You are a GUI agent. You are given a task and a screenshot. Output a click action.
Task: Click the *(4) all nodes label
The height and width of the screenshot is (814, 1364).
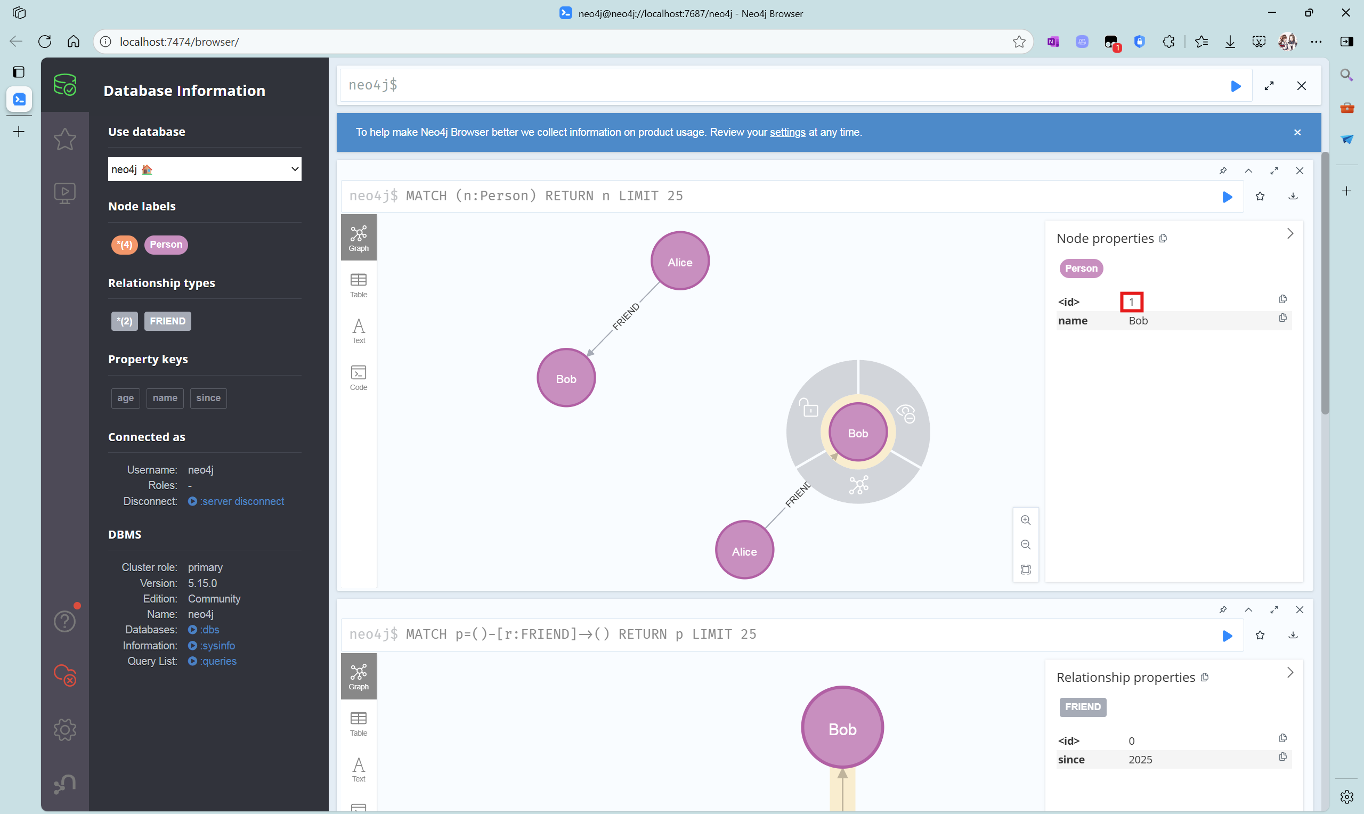coord(125,245)
